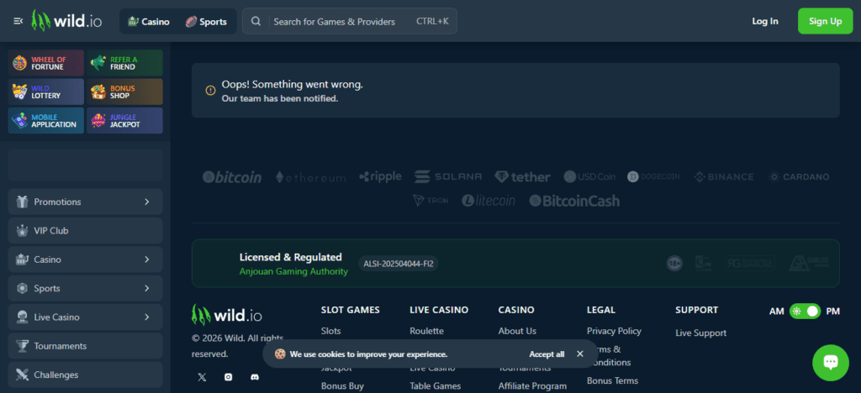The image size is (861, 393).
Task: Open the footer Bonus Buy link
Action: point(342,386)
